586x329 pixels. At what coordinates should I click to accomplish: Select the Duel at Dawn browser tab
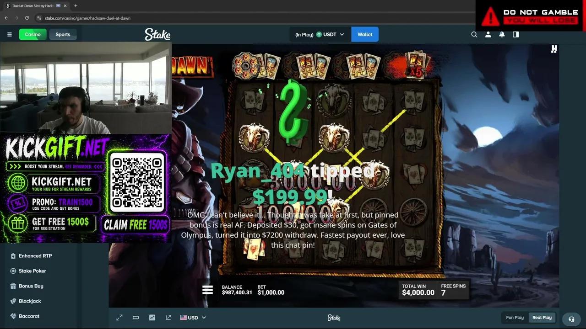[x=36, y=5]
